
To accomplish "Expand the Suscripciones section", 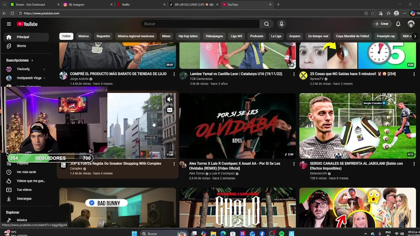I will click(x=20, y=60).
